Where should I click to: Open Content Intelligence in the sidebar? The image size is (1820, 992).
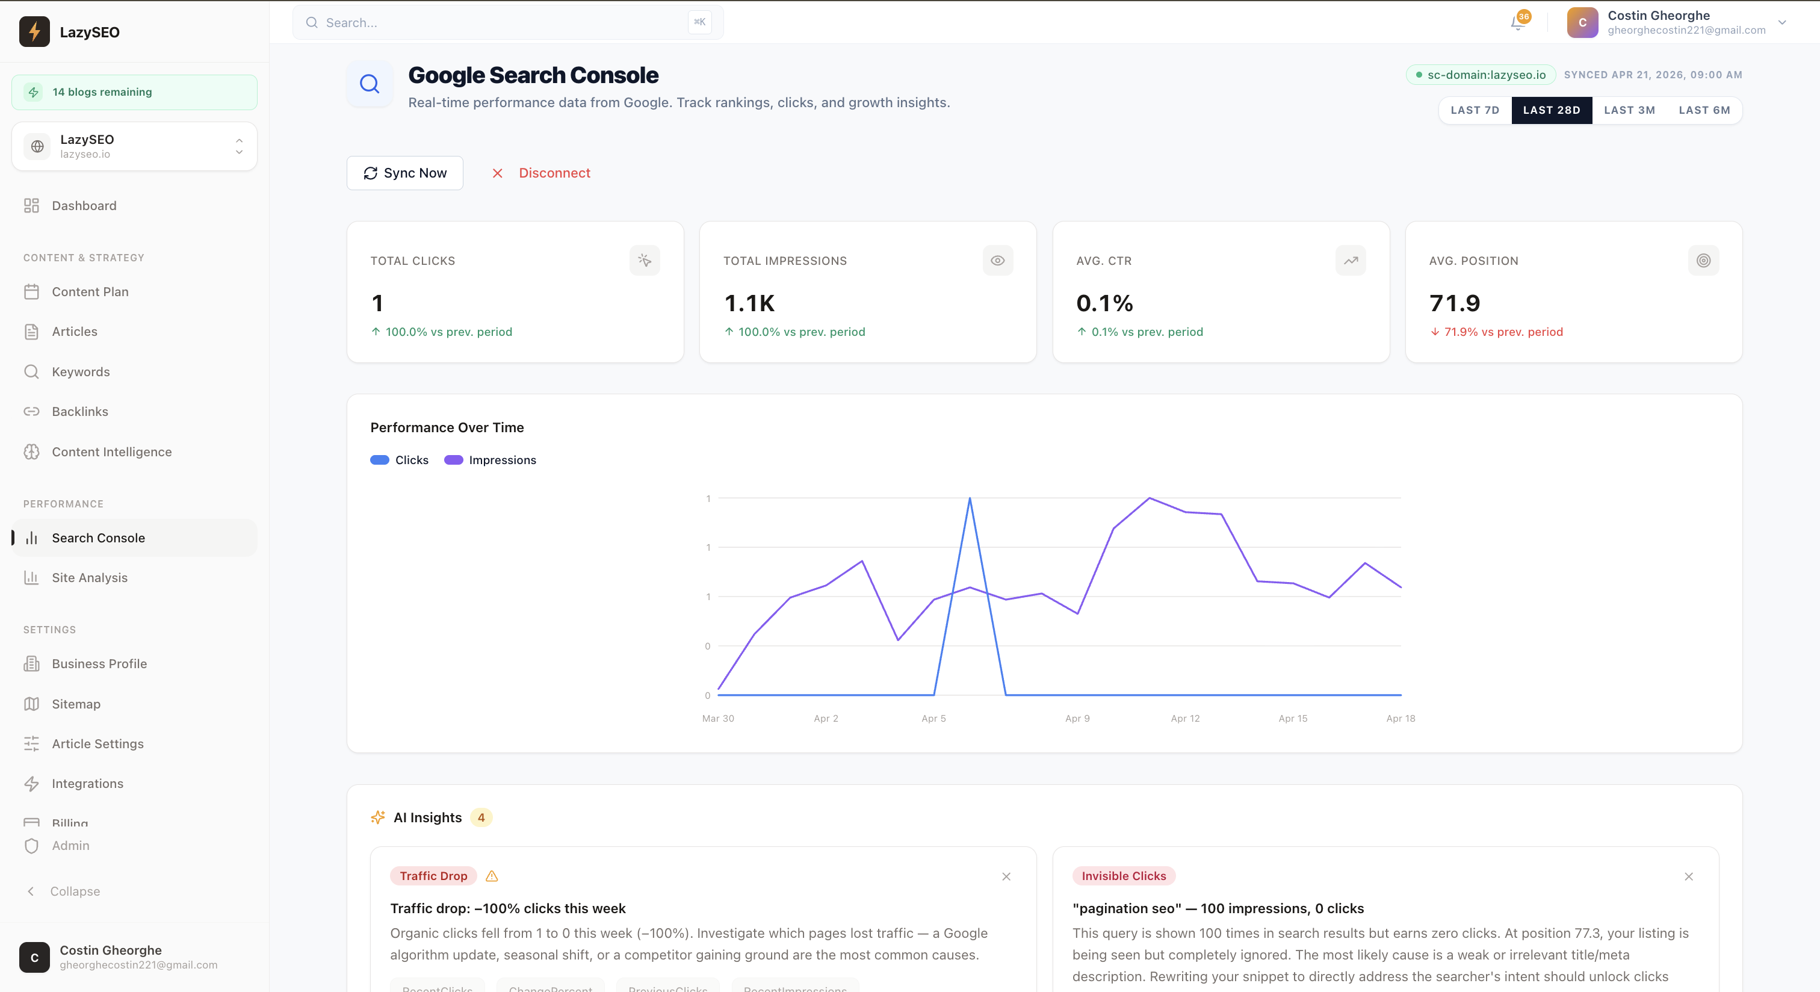click(111, 451)
